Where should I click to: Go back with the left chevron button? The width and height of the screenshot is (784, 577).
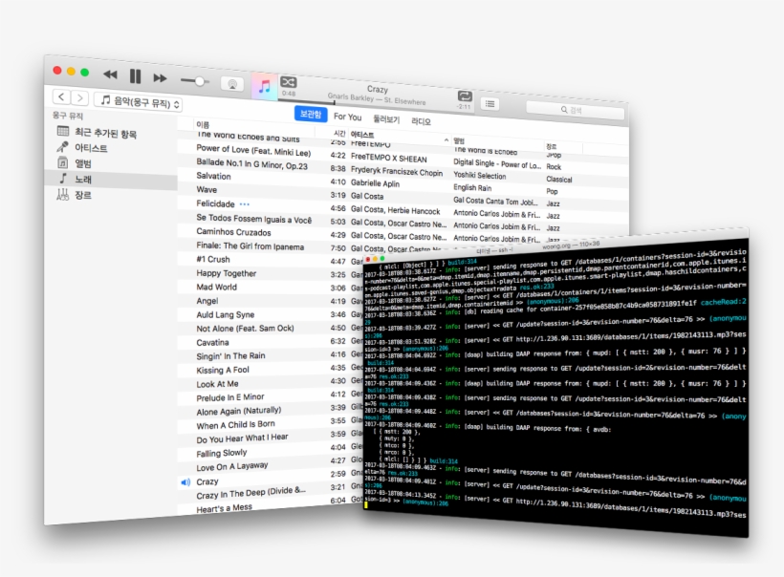pyautogui.click(x=61, y=96)
